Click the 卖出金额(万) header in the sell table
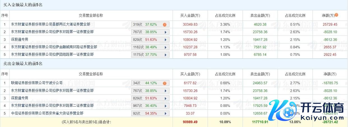Screen dimensions: 348x127 (x=260, y=74)
